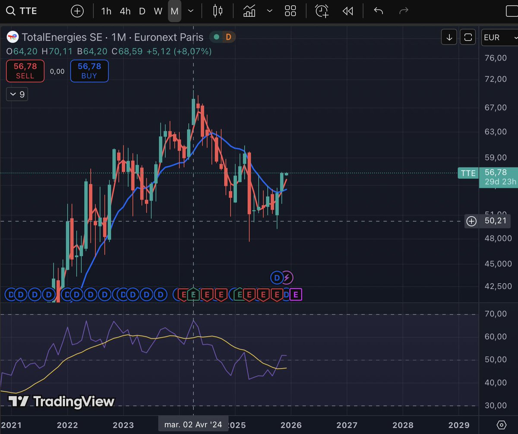Image resolution: width=518 pixels, height=434 pixels.
Task: Open chart settings hexagon icon on time axis
Action: tap(501, 424)
